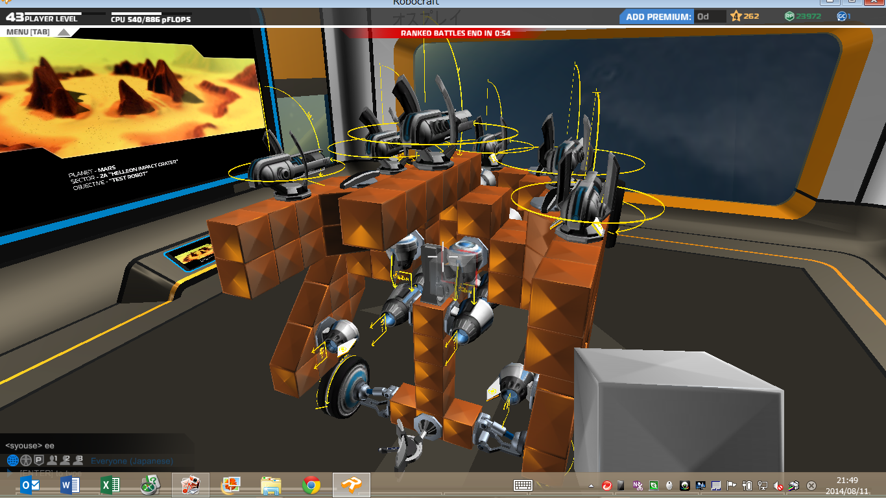Open the photo gallery app in taskbar
Image resolution: width=886 pixels, height=498 pixels.
(230, 485)
